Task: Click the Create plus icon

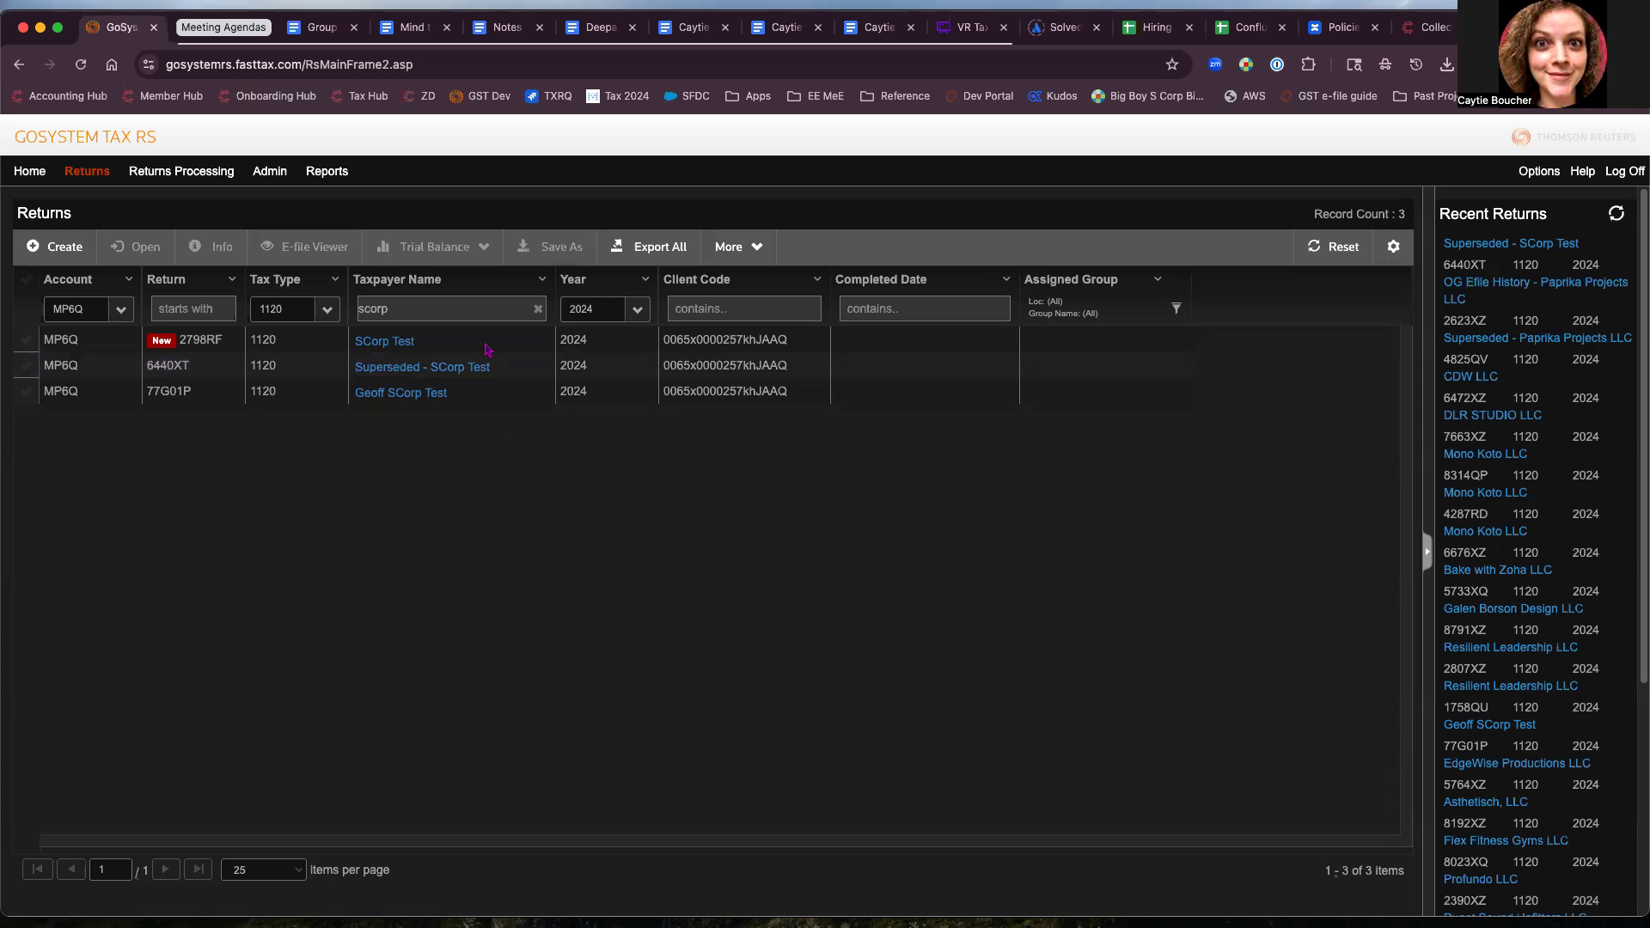Action: pyautogui.click(x=33, y=247)
